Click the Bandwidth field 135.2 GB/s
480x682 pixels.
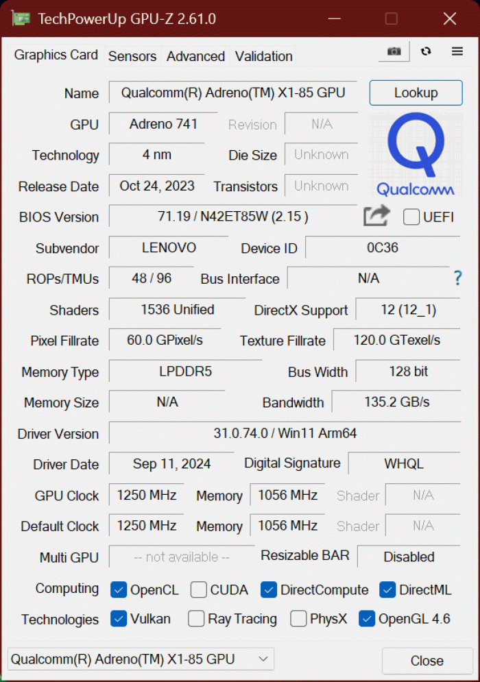[x=396, y=402]
